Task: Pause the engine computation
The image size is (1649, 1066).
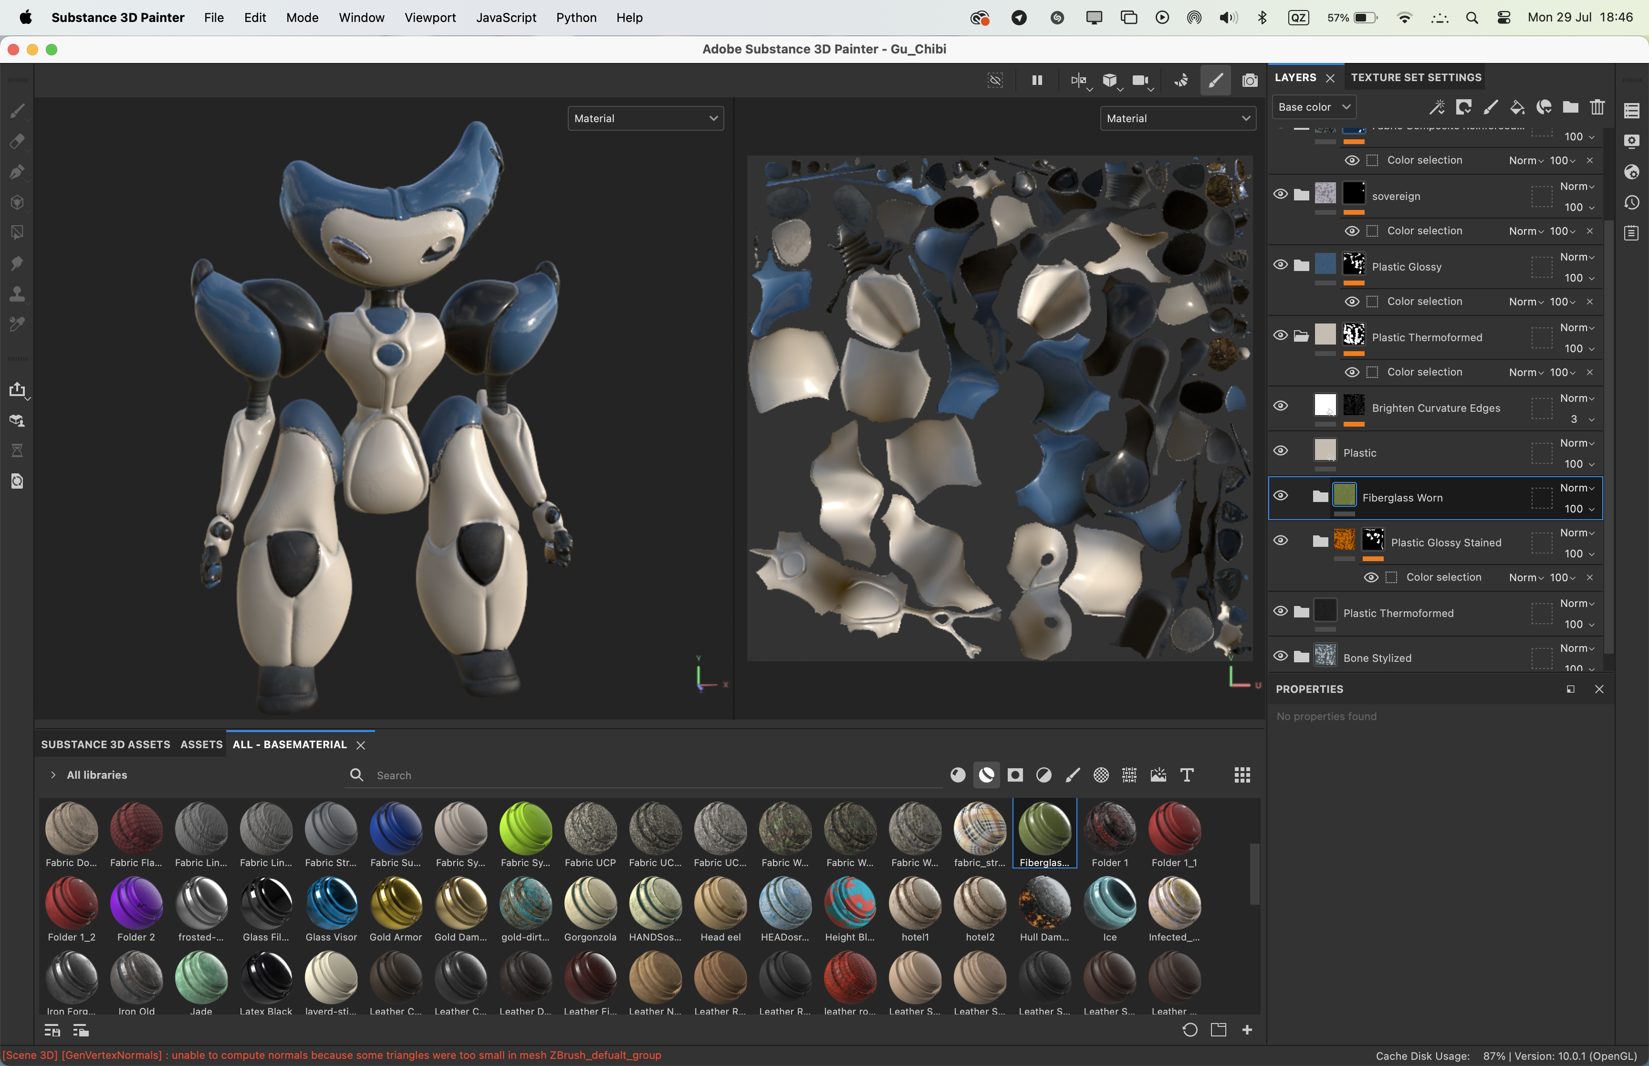Action: click(x=1037, y=80)
